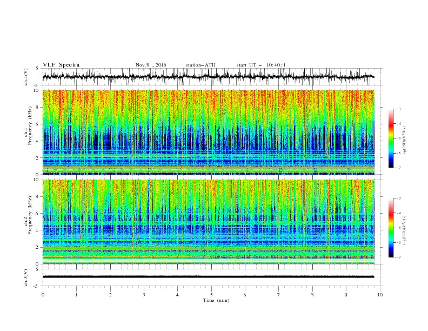428x331 pixels.
Task: Click inside the ch.2 spectrogram panel
Action: 209,222
